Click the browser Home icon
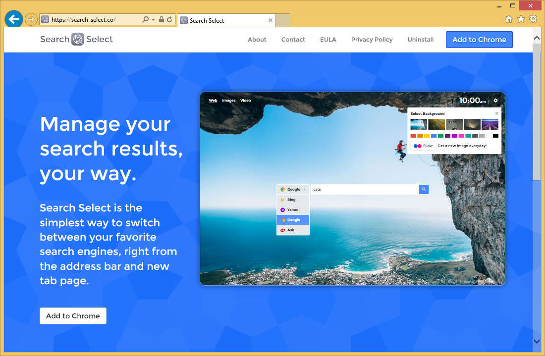The width and height of the screenshot is (545, 356). [x=509, y=19]
